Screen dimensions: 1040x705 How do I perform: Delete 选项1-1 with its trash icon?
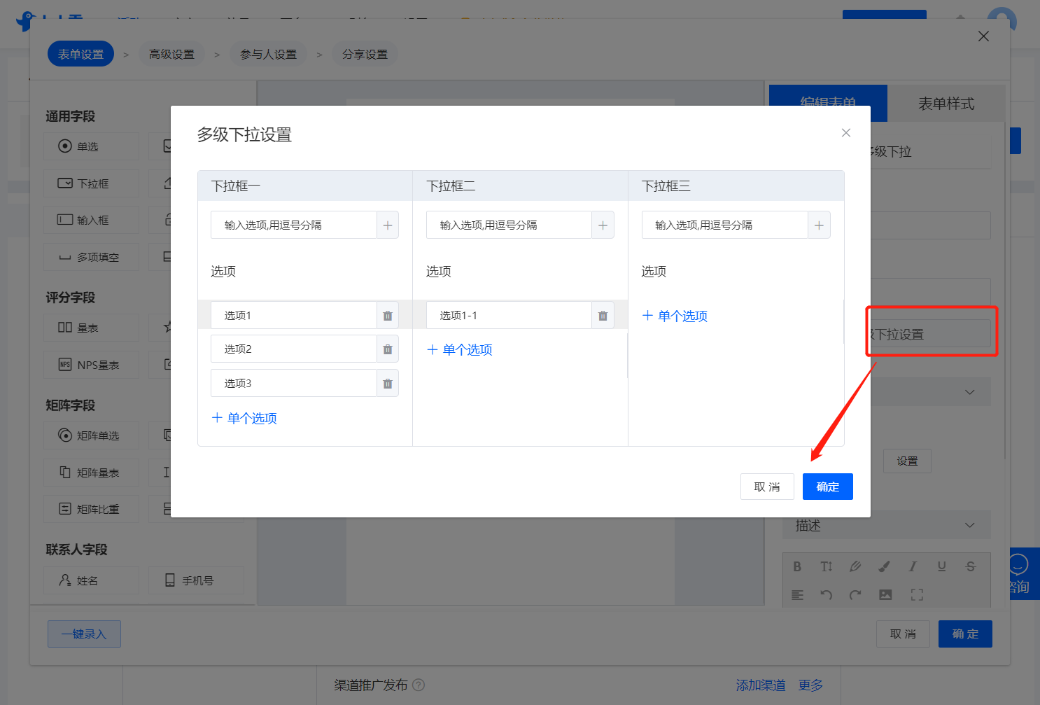click(x=603, y=316)
